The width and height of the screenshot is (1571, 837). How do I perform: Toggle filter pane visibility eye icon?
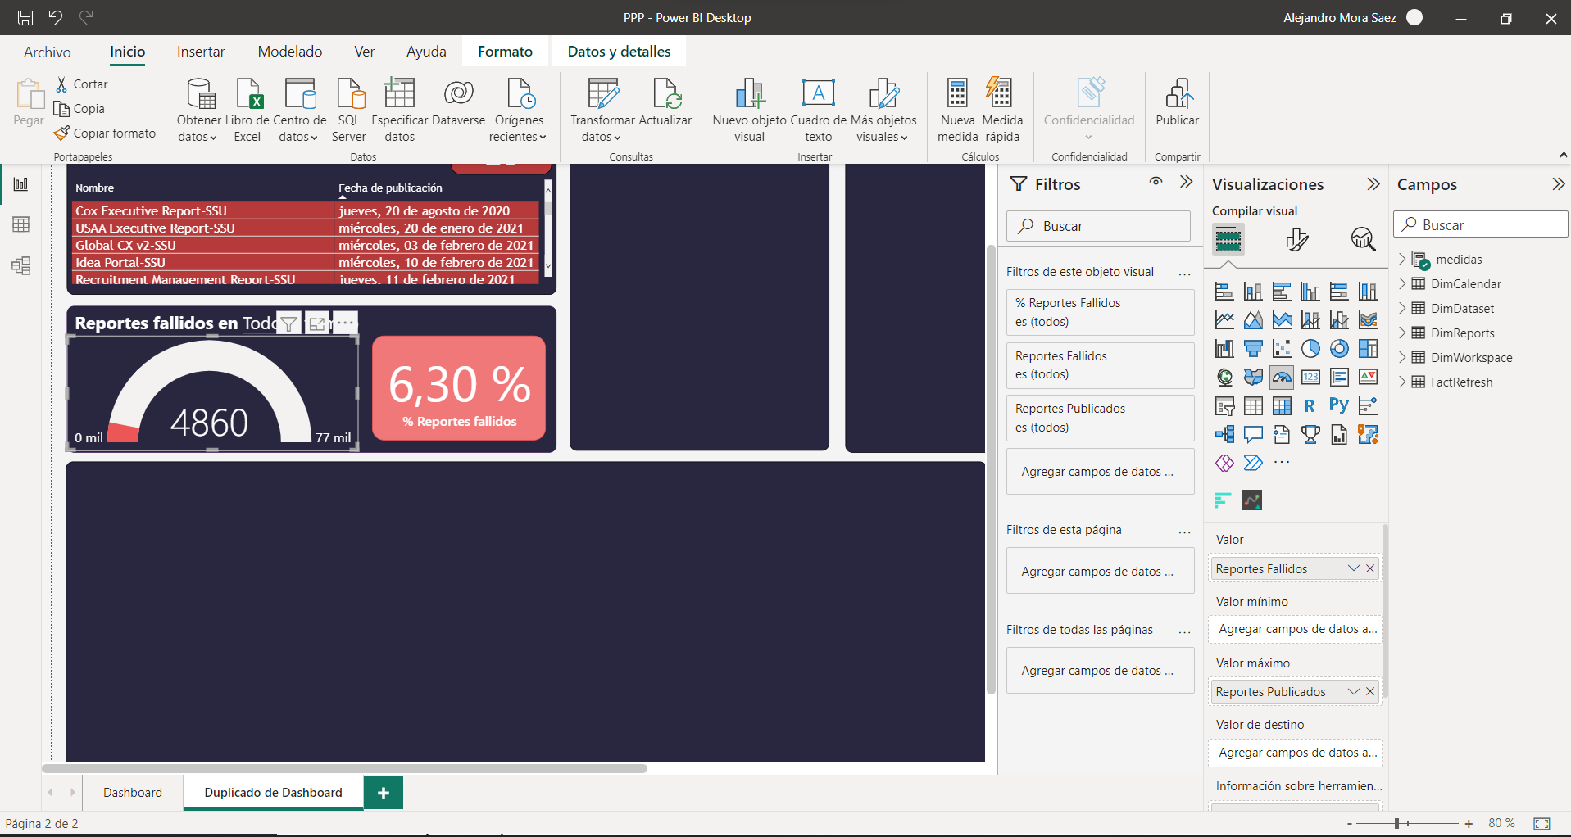[1156, 182]
